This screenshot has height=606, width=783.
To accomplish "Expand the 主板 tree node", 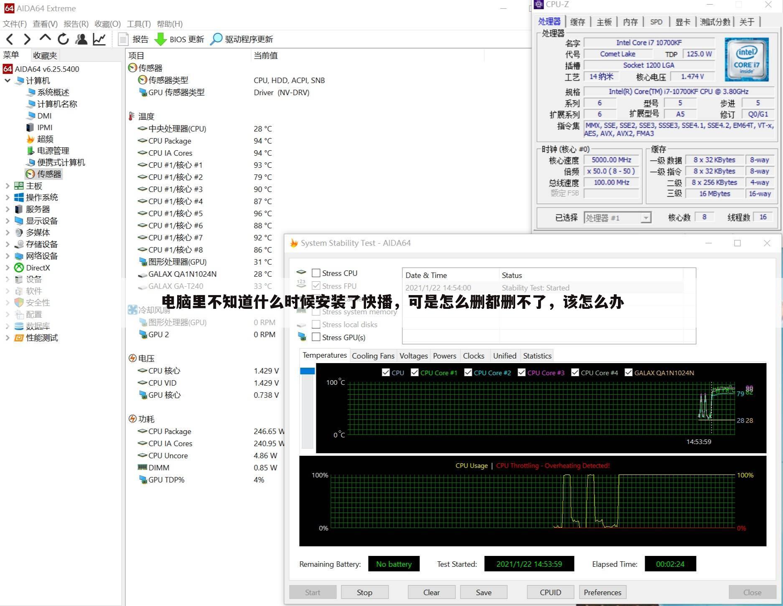I will pos(8,186).
